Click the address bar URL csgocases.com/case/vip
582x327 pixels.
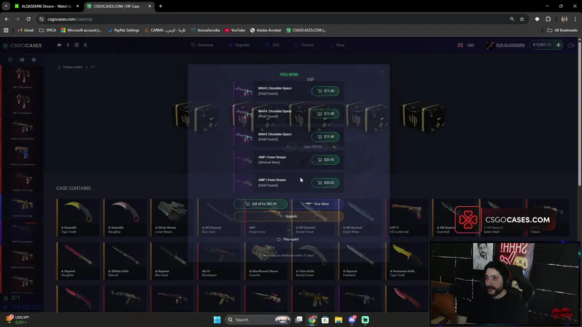tap(70, 19)
